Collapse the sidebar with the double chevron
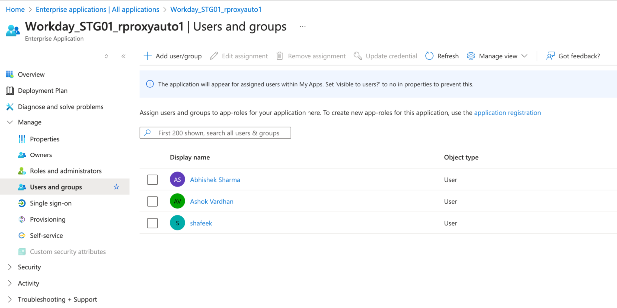Viewport: 617px width, 308px height. [123, 56]
